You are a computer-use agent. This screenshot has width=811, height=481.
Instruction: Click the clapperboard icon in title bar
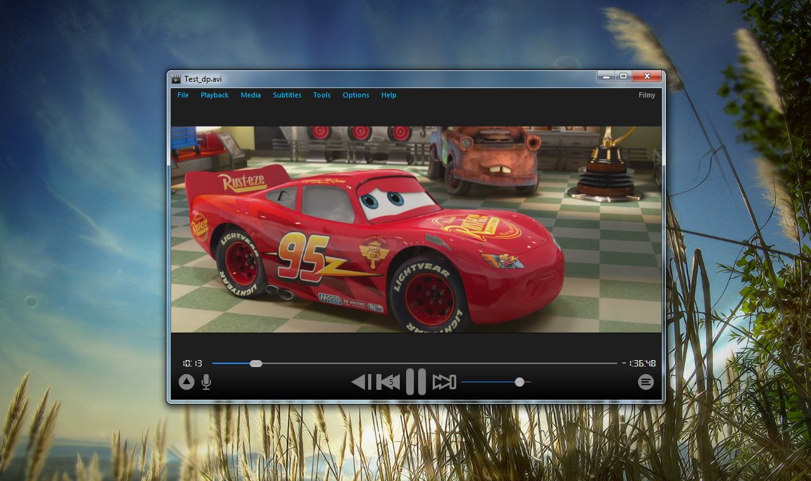tap(176, 78)
